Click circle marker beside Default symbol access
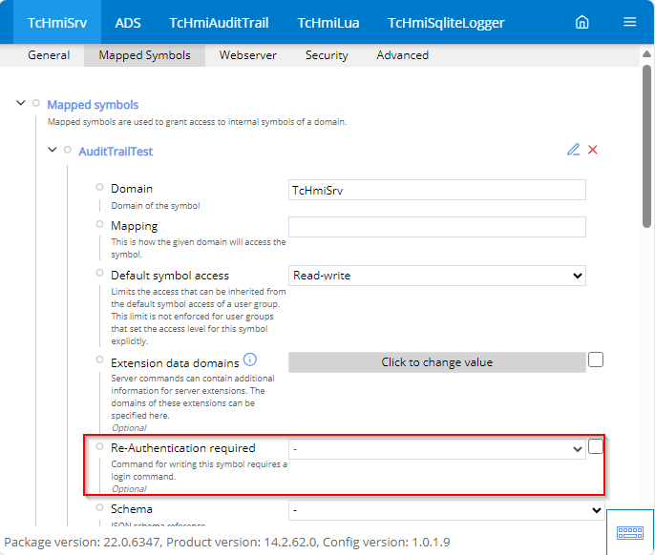Screen dimensions: 655x555 click(99, 273)
